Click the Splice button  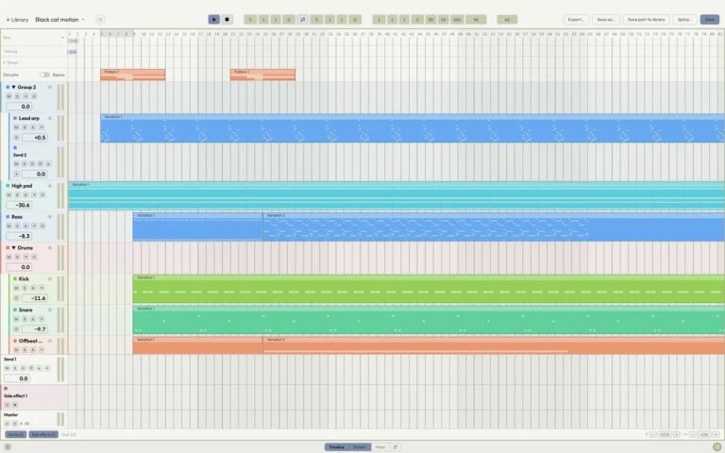(x=684, y=20)
